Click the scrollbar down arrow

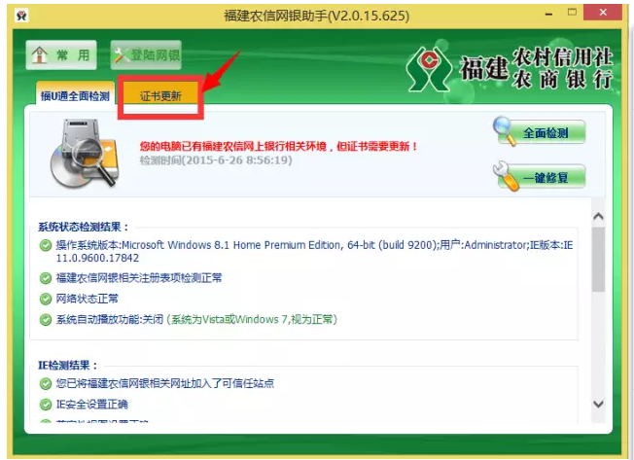point(598,404)
